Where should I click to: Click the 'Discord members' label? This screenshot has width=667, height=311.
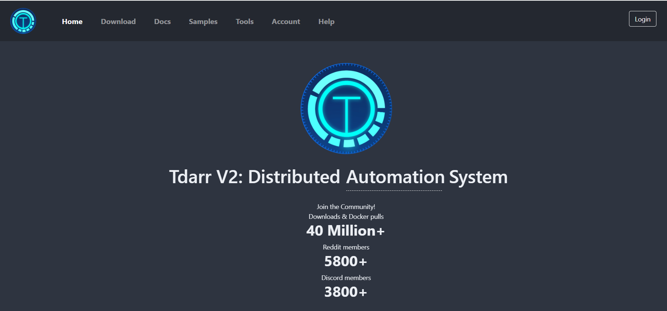click(346, 278)
